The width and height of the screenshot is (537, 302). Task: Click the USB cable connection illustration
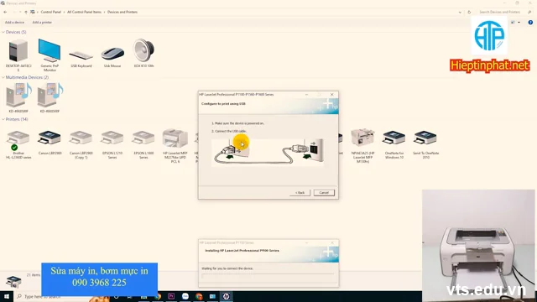[268, 153]
